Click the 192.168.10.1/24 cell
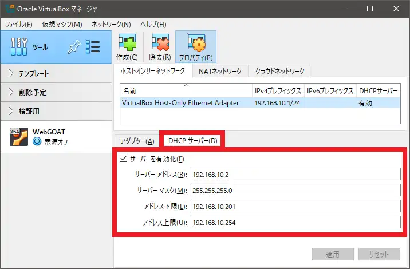The width and height of the screenshot is (410, 269). tap(277, 103)
